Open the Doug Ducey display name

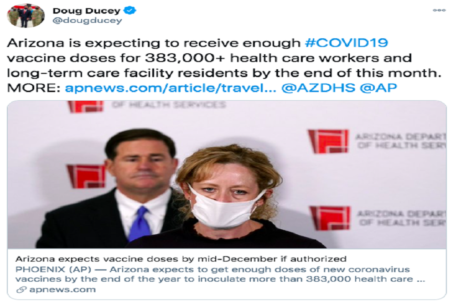pos(86,11)
